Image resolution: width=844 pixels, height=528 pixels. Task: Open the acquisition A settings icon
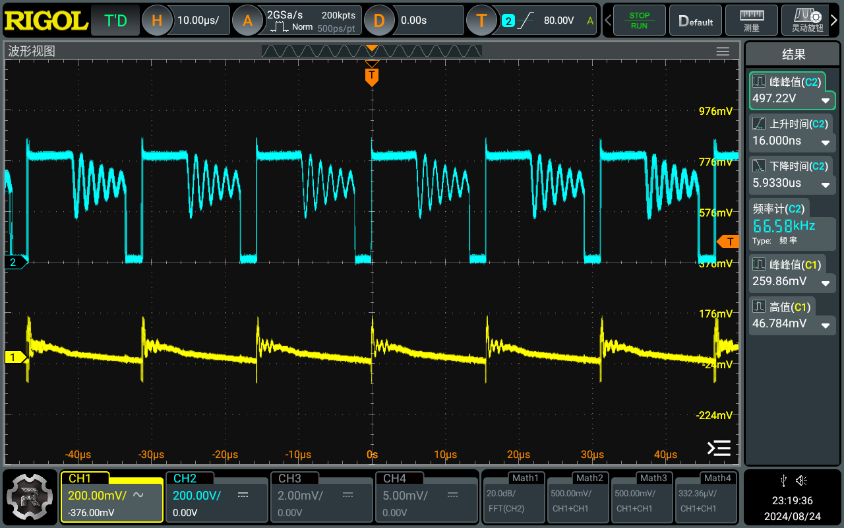click(247, 20)
